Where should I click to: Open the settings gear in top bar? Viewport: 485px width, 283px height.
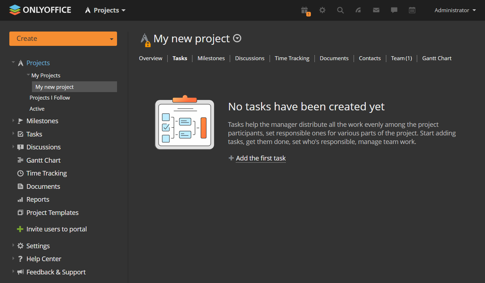pos(322,10)
